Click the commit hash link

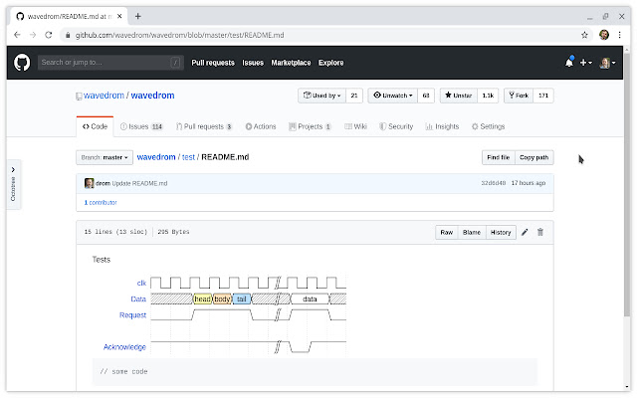(x=494, y=183)
